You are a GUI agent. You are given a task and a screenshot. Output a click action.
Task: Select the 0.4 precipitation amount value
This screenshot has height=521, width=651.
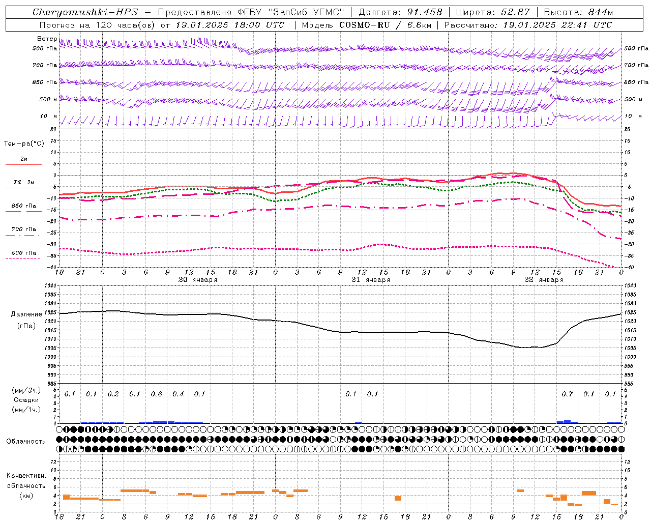[178, 394]
